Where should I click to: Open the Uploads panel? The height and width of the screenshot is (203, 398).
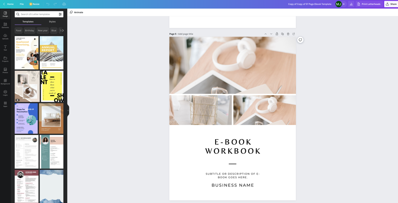click(5, 37)
